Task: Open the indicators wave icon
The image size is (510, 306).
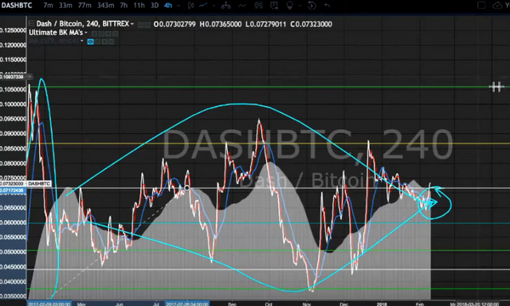Action: 242,6
